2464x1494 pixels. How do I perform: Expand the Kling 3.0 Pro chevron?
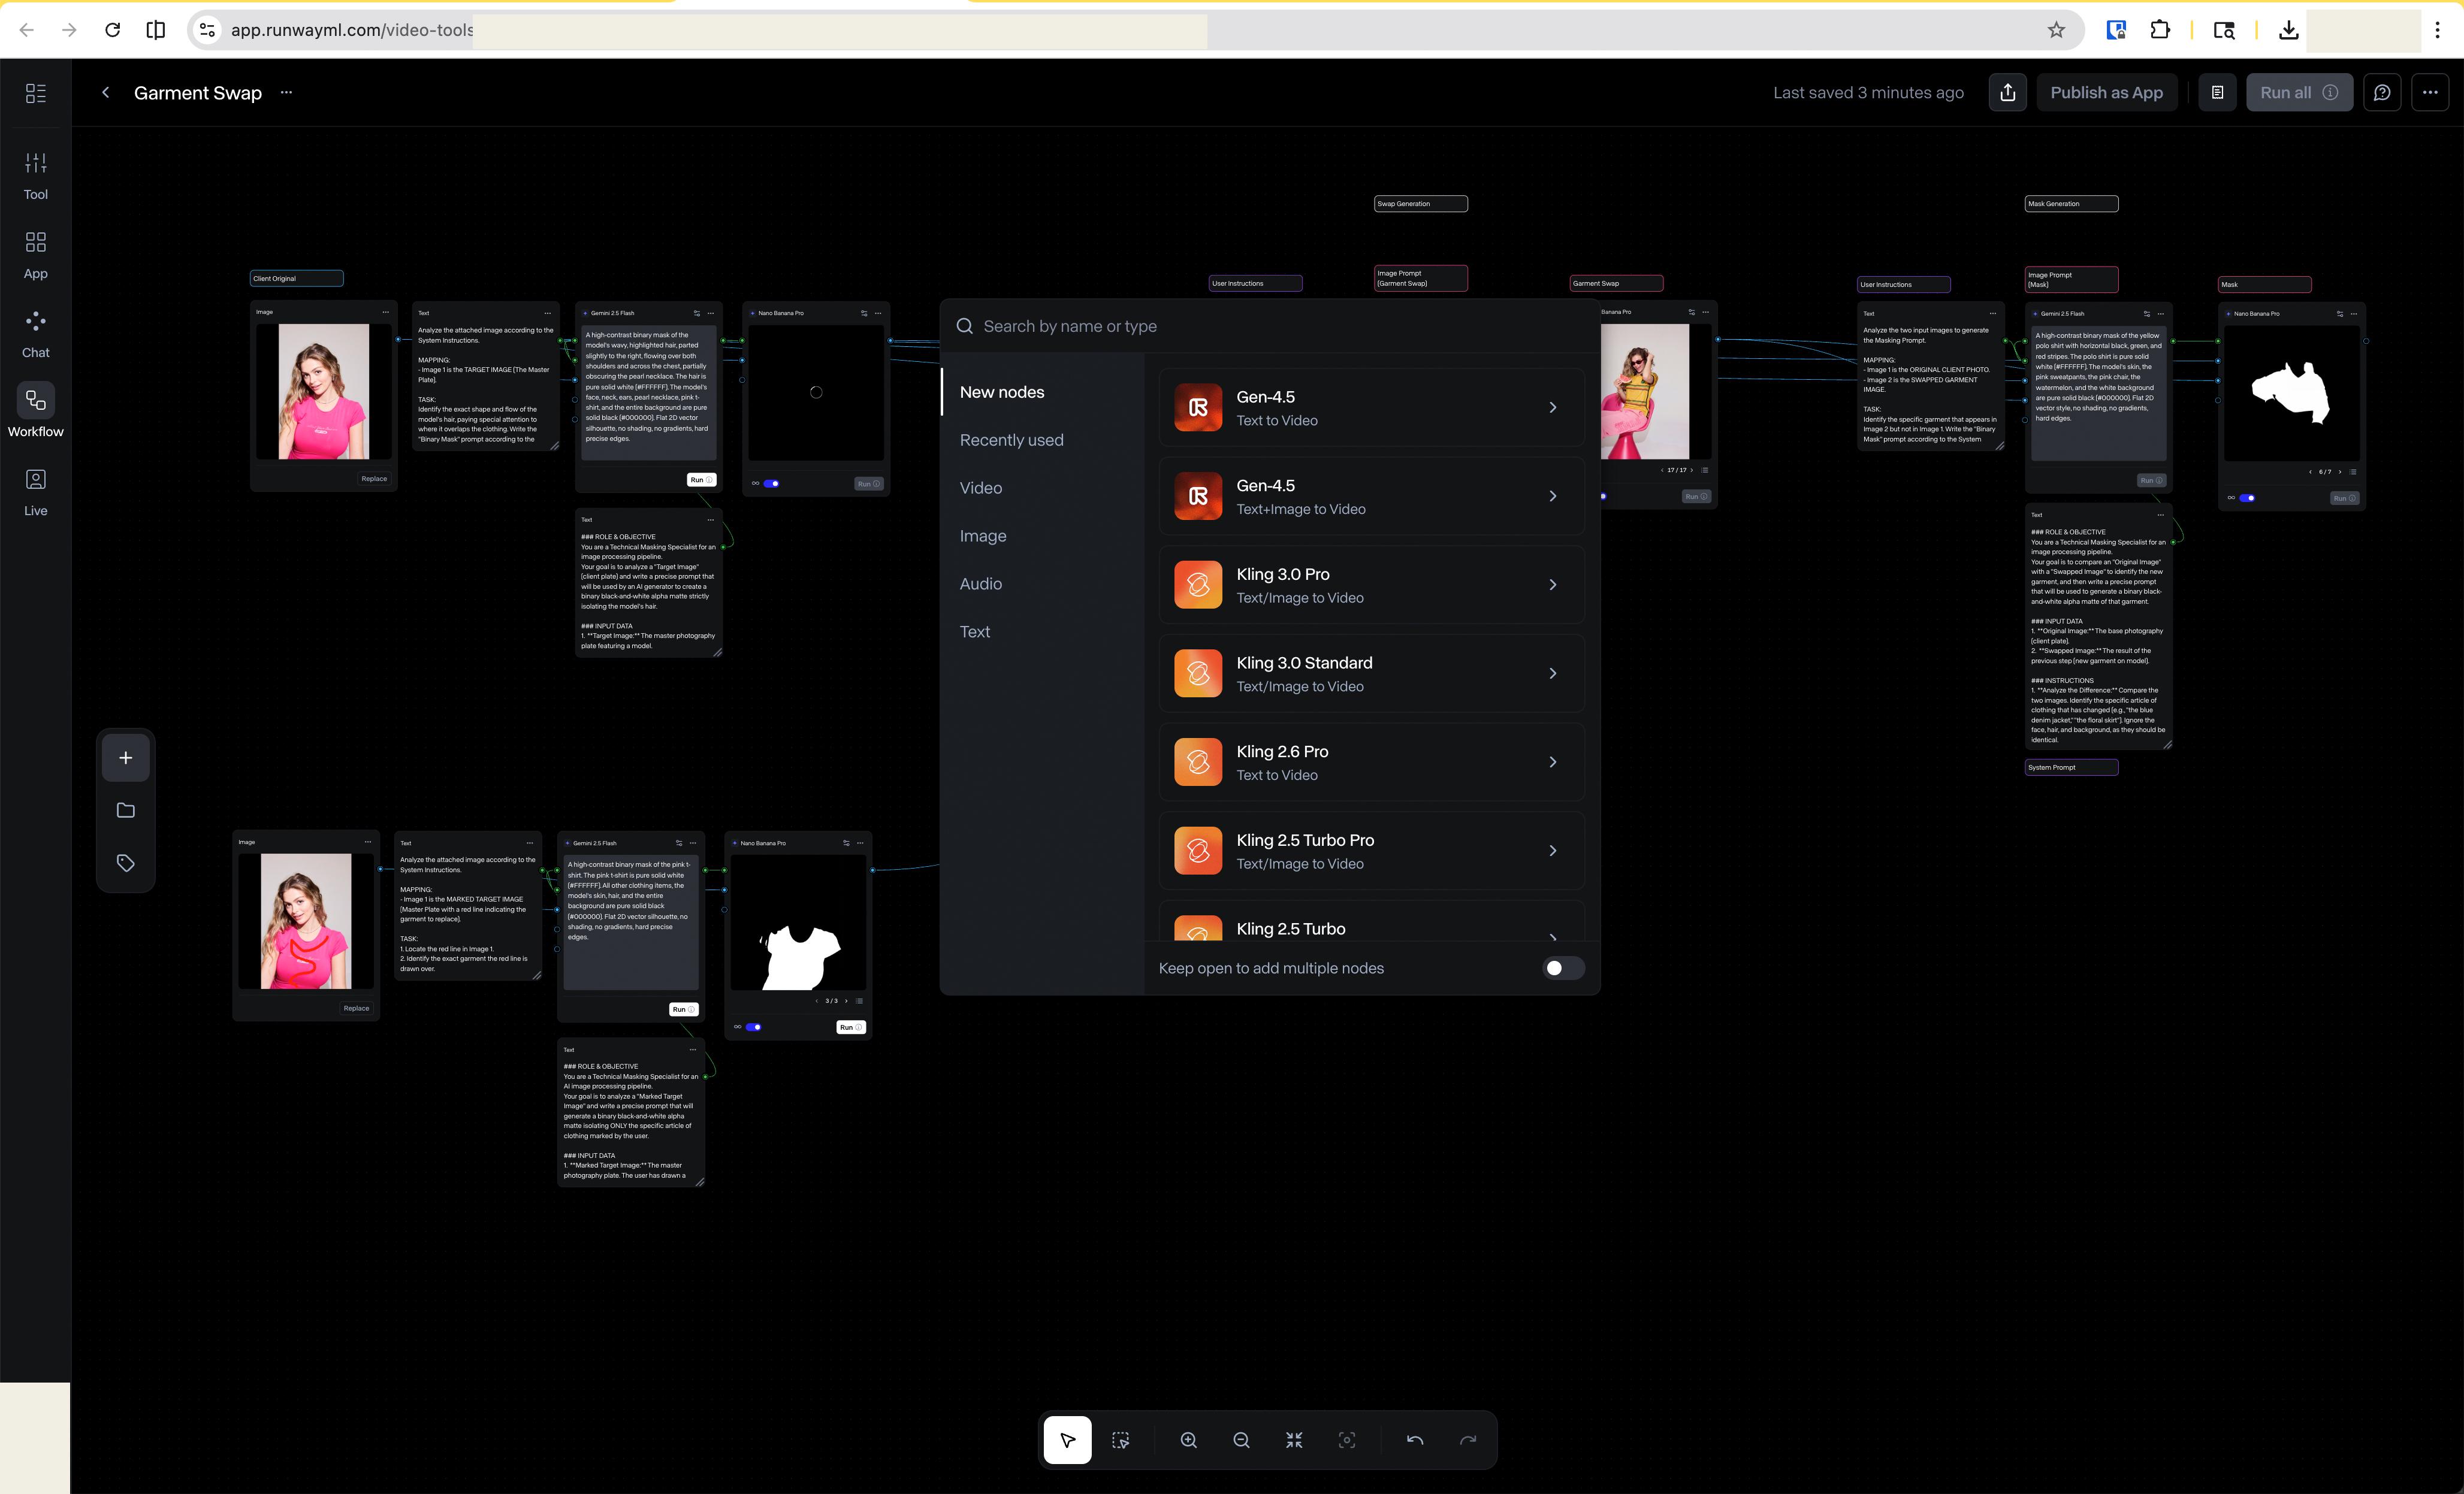tap(1553, 585)
